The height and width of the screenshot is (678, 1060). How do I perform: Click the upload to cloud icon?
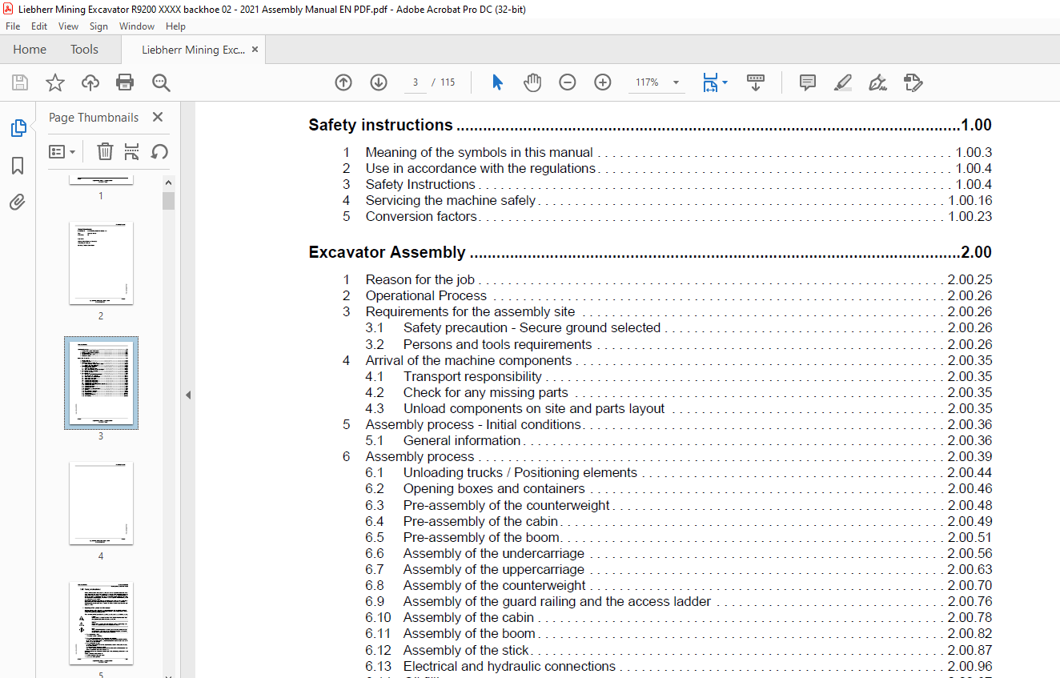[90, 82]
